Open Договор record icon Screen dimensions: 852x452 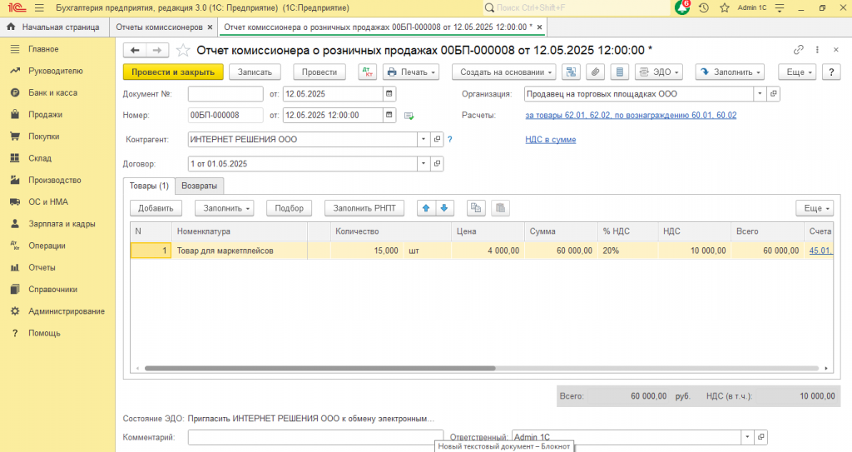pos(437,164)
